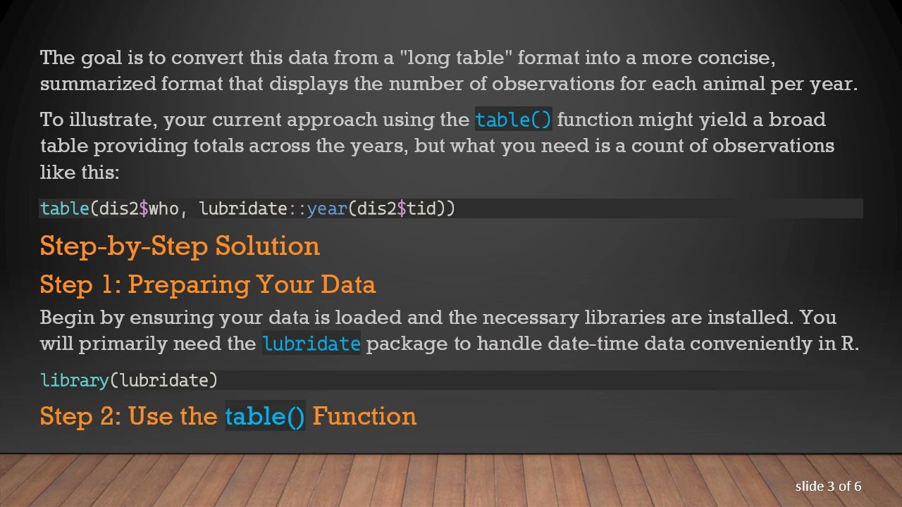Click the "Step-by-Step Solution" heading

[180, 246]
